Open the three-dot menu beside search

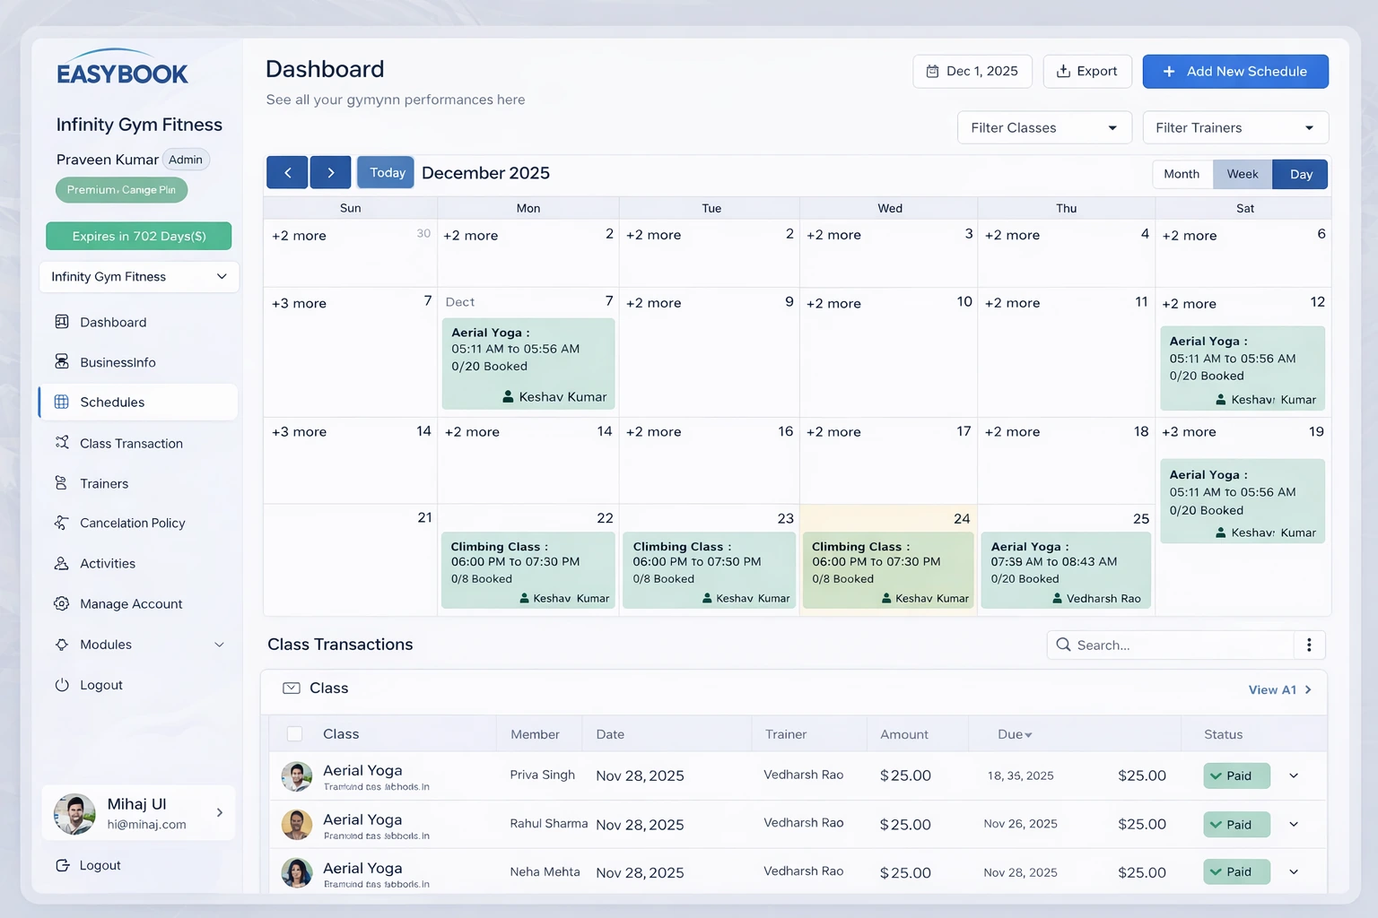click(1309, 645)
